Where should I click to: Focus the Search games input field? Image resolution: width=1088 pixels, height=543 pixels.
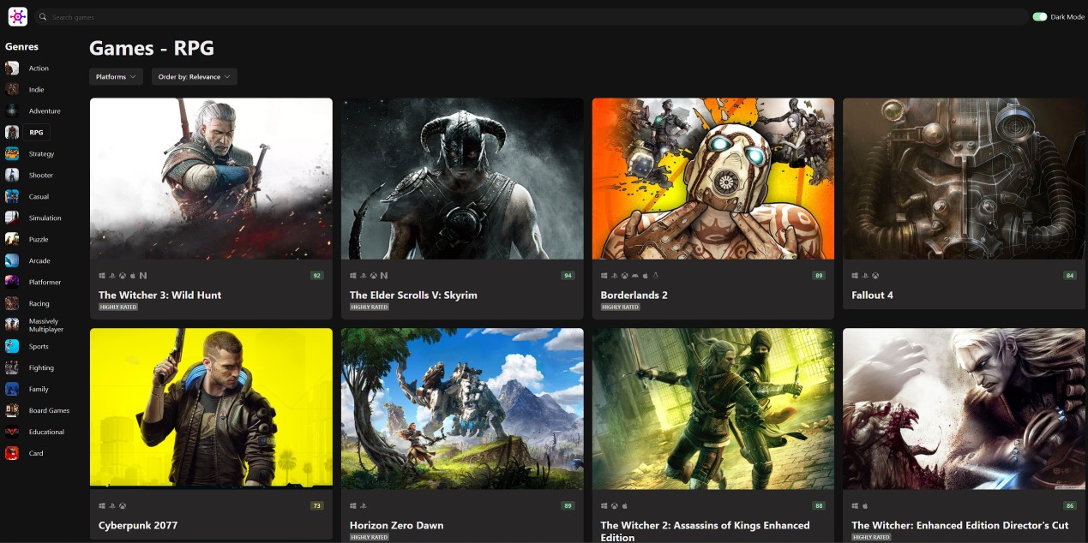(532, 17)
